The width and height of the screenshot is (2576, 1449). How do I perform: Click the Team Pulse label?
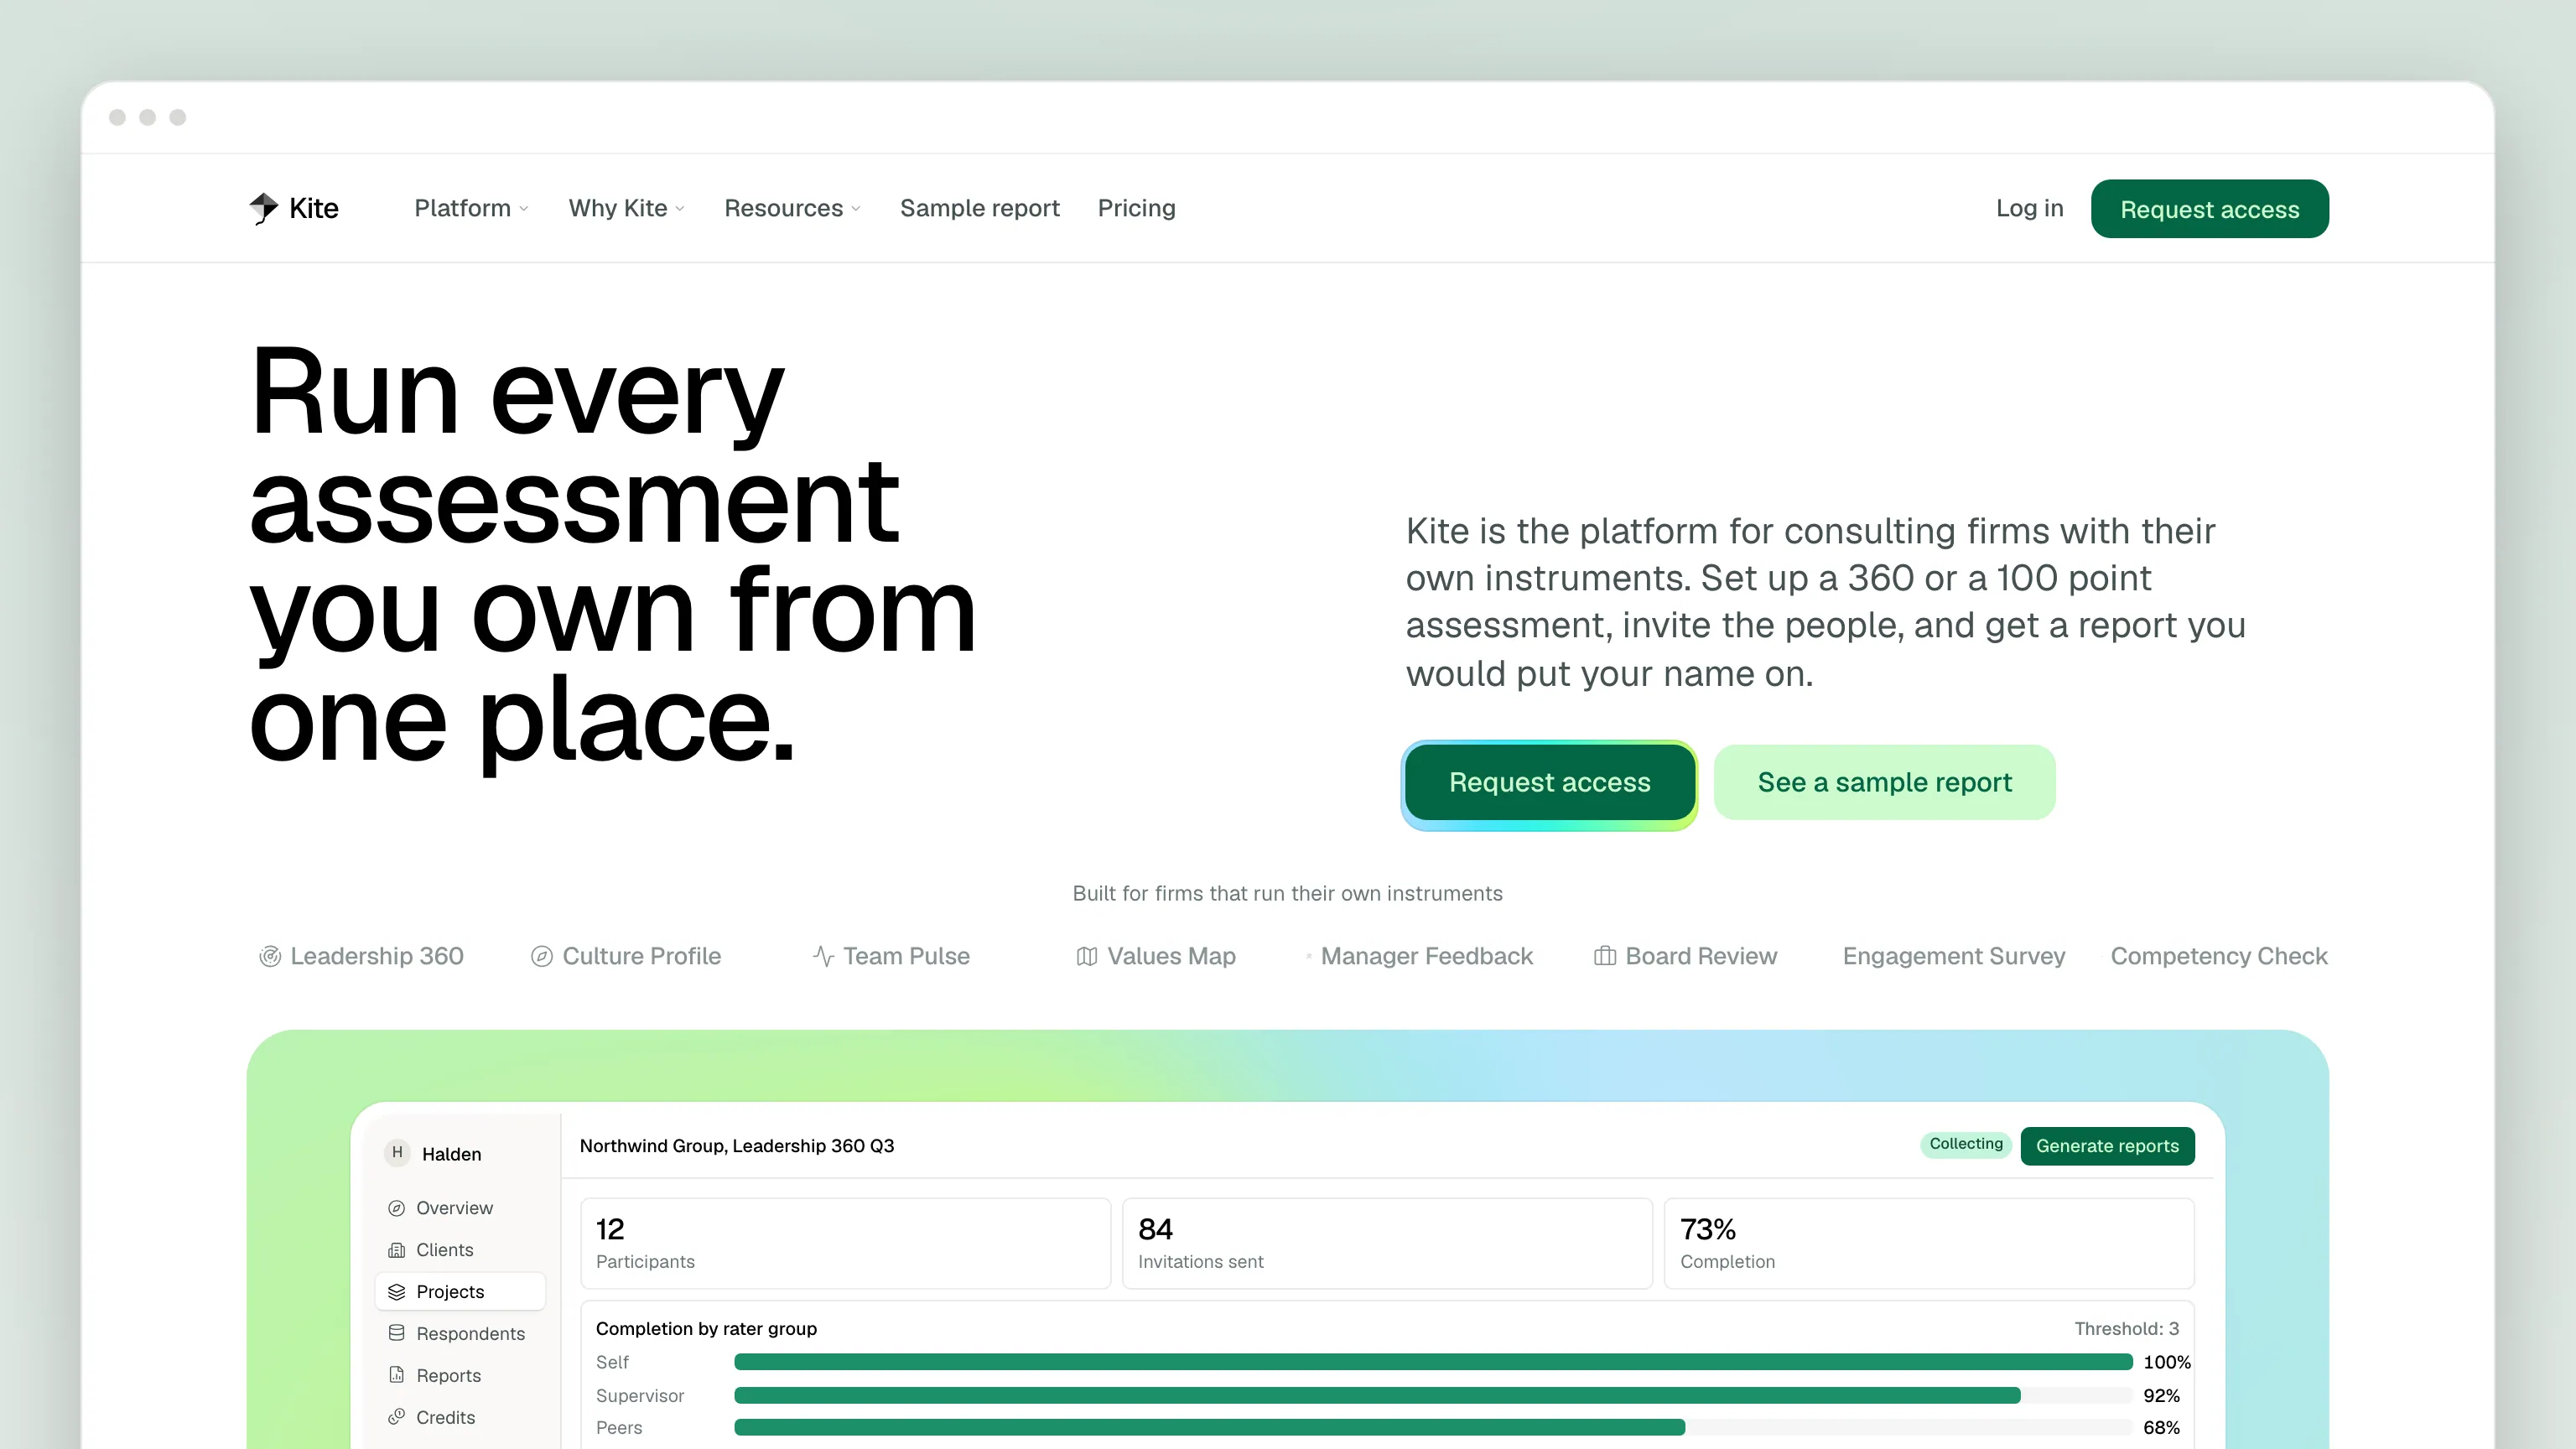pyautogui.click(x=906, y=956)
